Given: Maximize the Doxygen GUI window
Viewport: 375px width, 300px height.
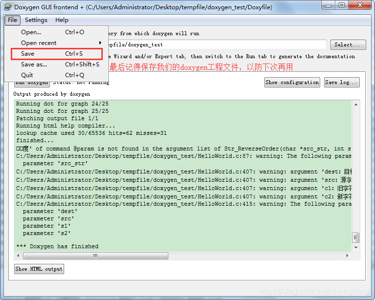Looking at the screenshot, I should [342, 5].
